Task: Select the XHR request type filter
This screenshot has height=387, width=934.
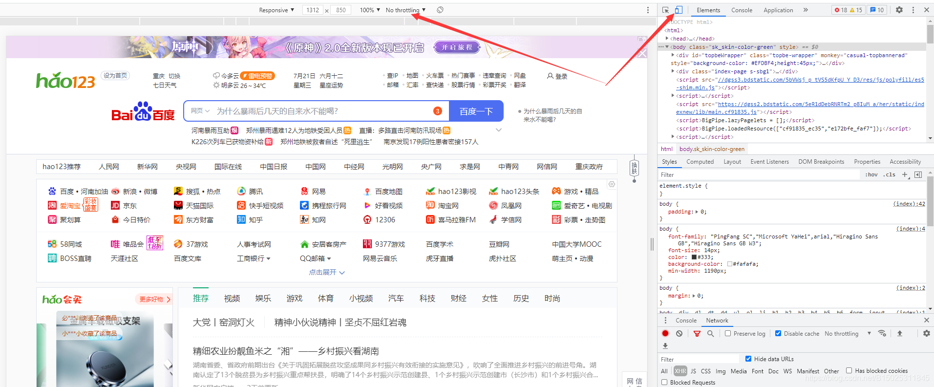Action: coord(680,371)
